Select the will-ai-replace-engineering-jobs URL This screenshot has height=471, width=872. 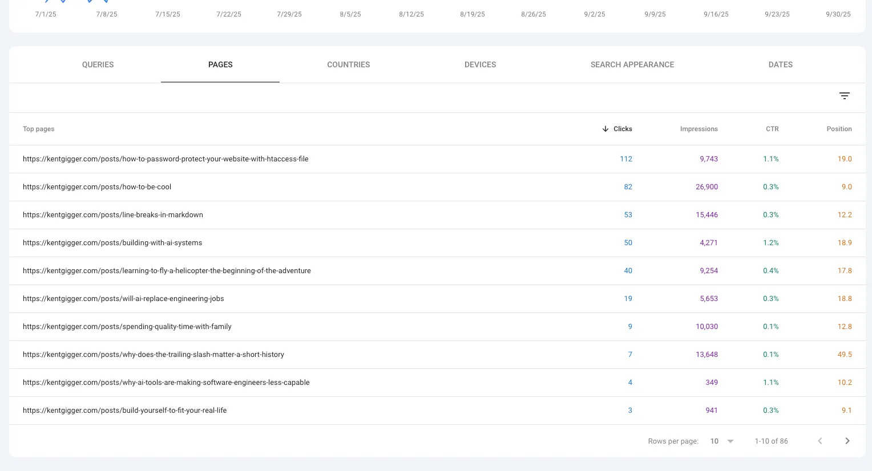123,299
